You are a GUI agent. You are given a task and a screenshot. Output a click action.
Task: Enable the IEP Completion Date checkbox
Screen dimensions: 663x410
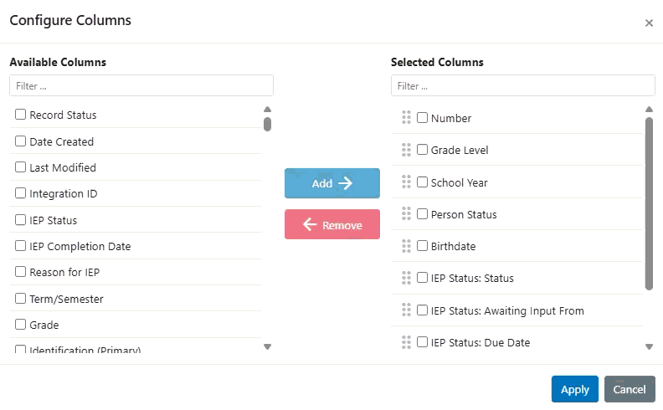click(x=21, y=246)
